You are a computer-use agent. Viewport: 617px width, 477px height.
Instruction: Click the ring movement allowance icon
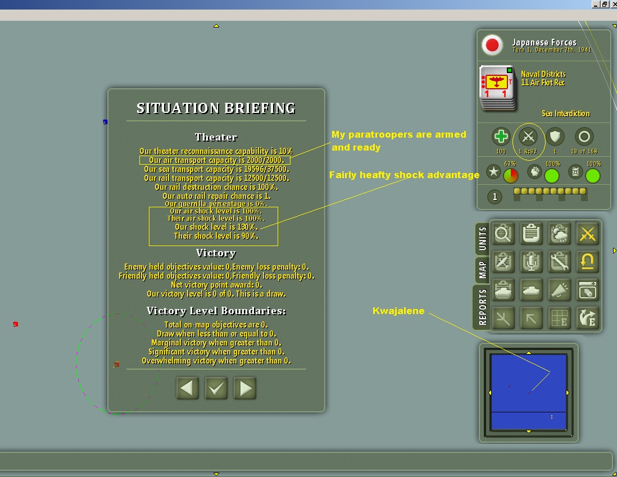tap(584, 137)
